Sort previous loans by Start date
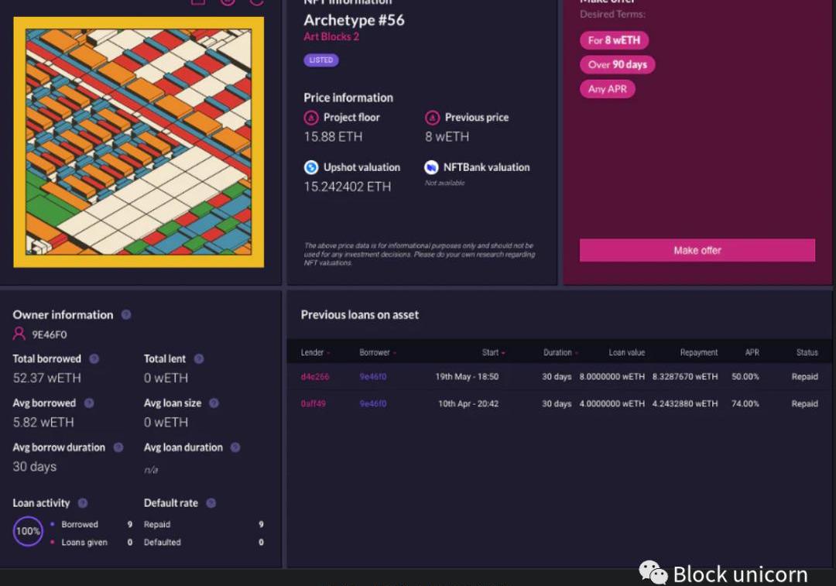 pos(493,352)
